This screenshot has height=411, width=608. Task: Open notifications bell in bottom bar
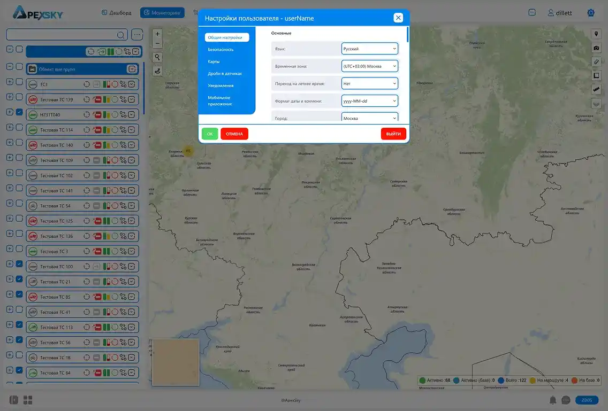coord(553,400)
